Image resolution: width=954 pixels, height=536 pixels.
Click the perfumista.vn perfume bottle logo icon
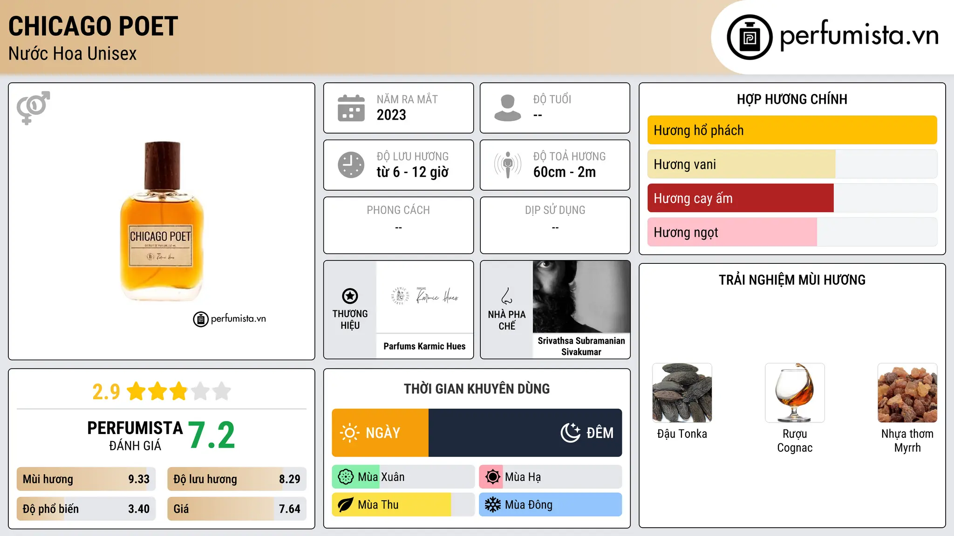click(x=750, y=37)
